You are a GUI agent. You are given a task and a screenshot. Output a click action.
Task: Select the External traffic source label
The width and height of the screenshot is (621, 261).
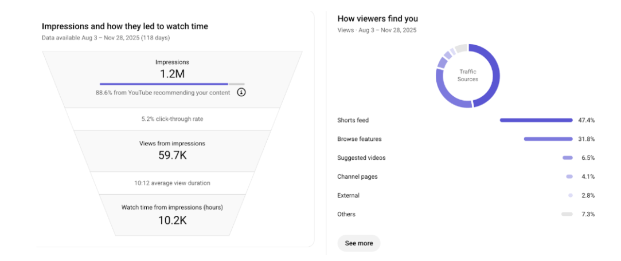pyautogui.click(x=349, y=196)
